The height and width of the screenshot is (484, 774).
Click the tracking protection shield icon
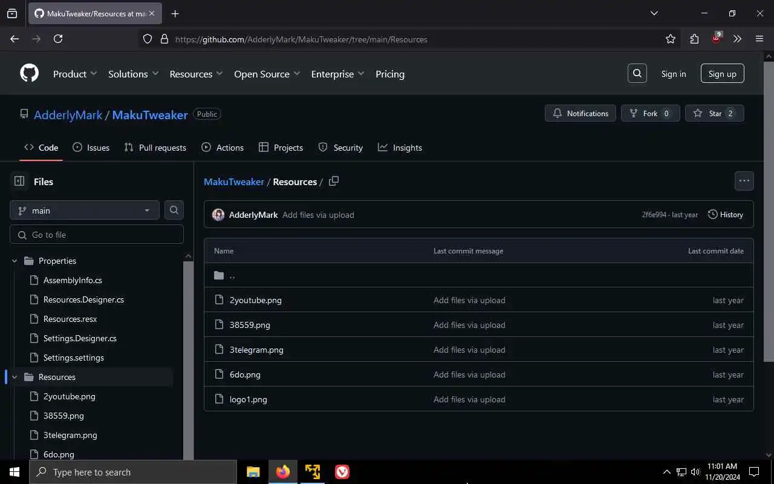point(148,39)
